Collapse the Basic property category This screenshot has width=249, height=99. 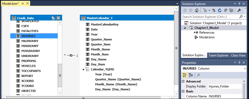point(183,91)
